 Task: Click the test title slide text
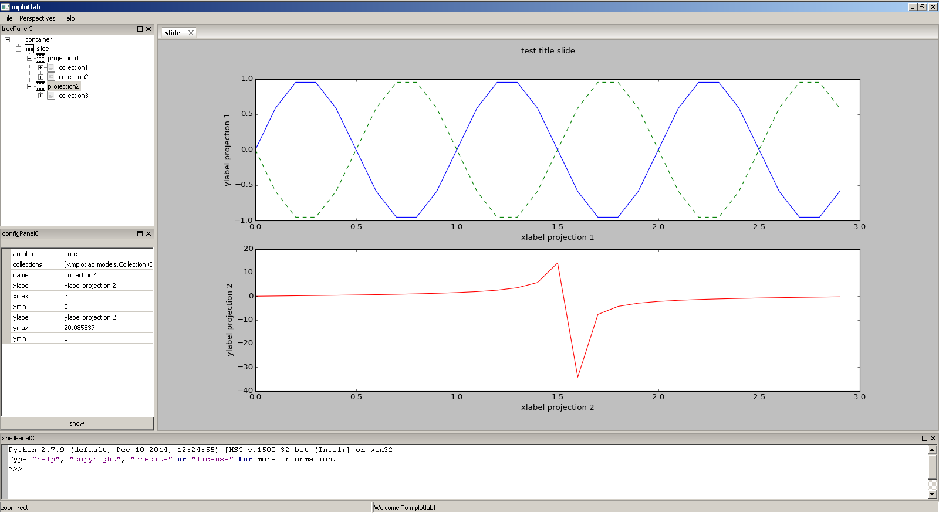548,51
